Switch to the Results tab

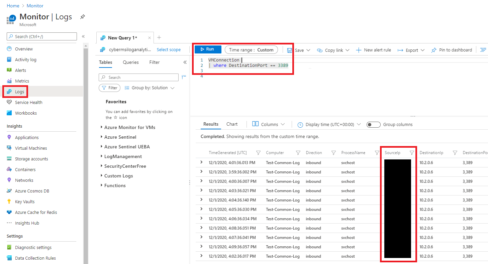(211, 124)
